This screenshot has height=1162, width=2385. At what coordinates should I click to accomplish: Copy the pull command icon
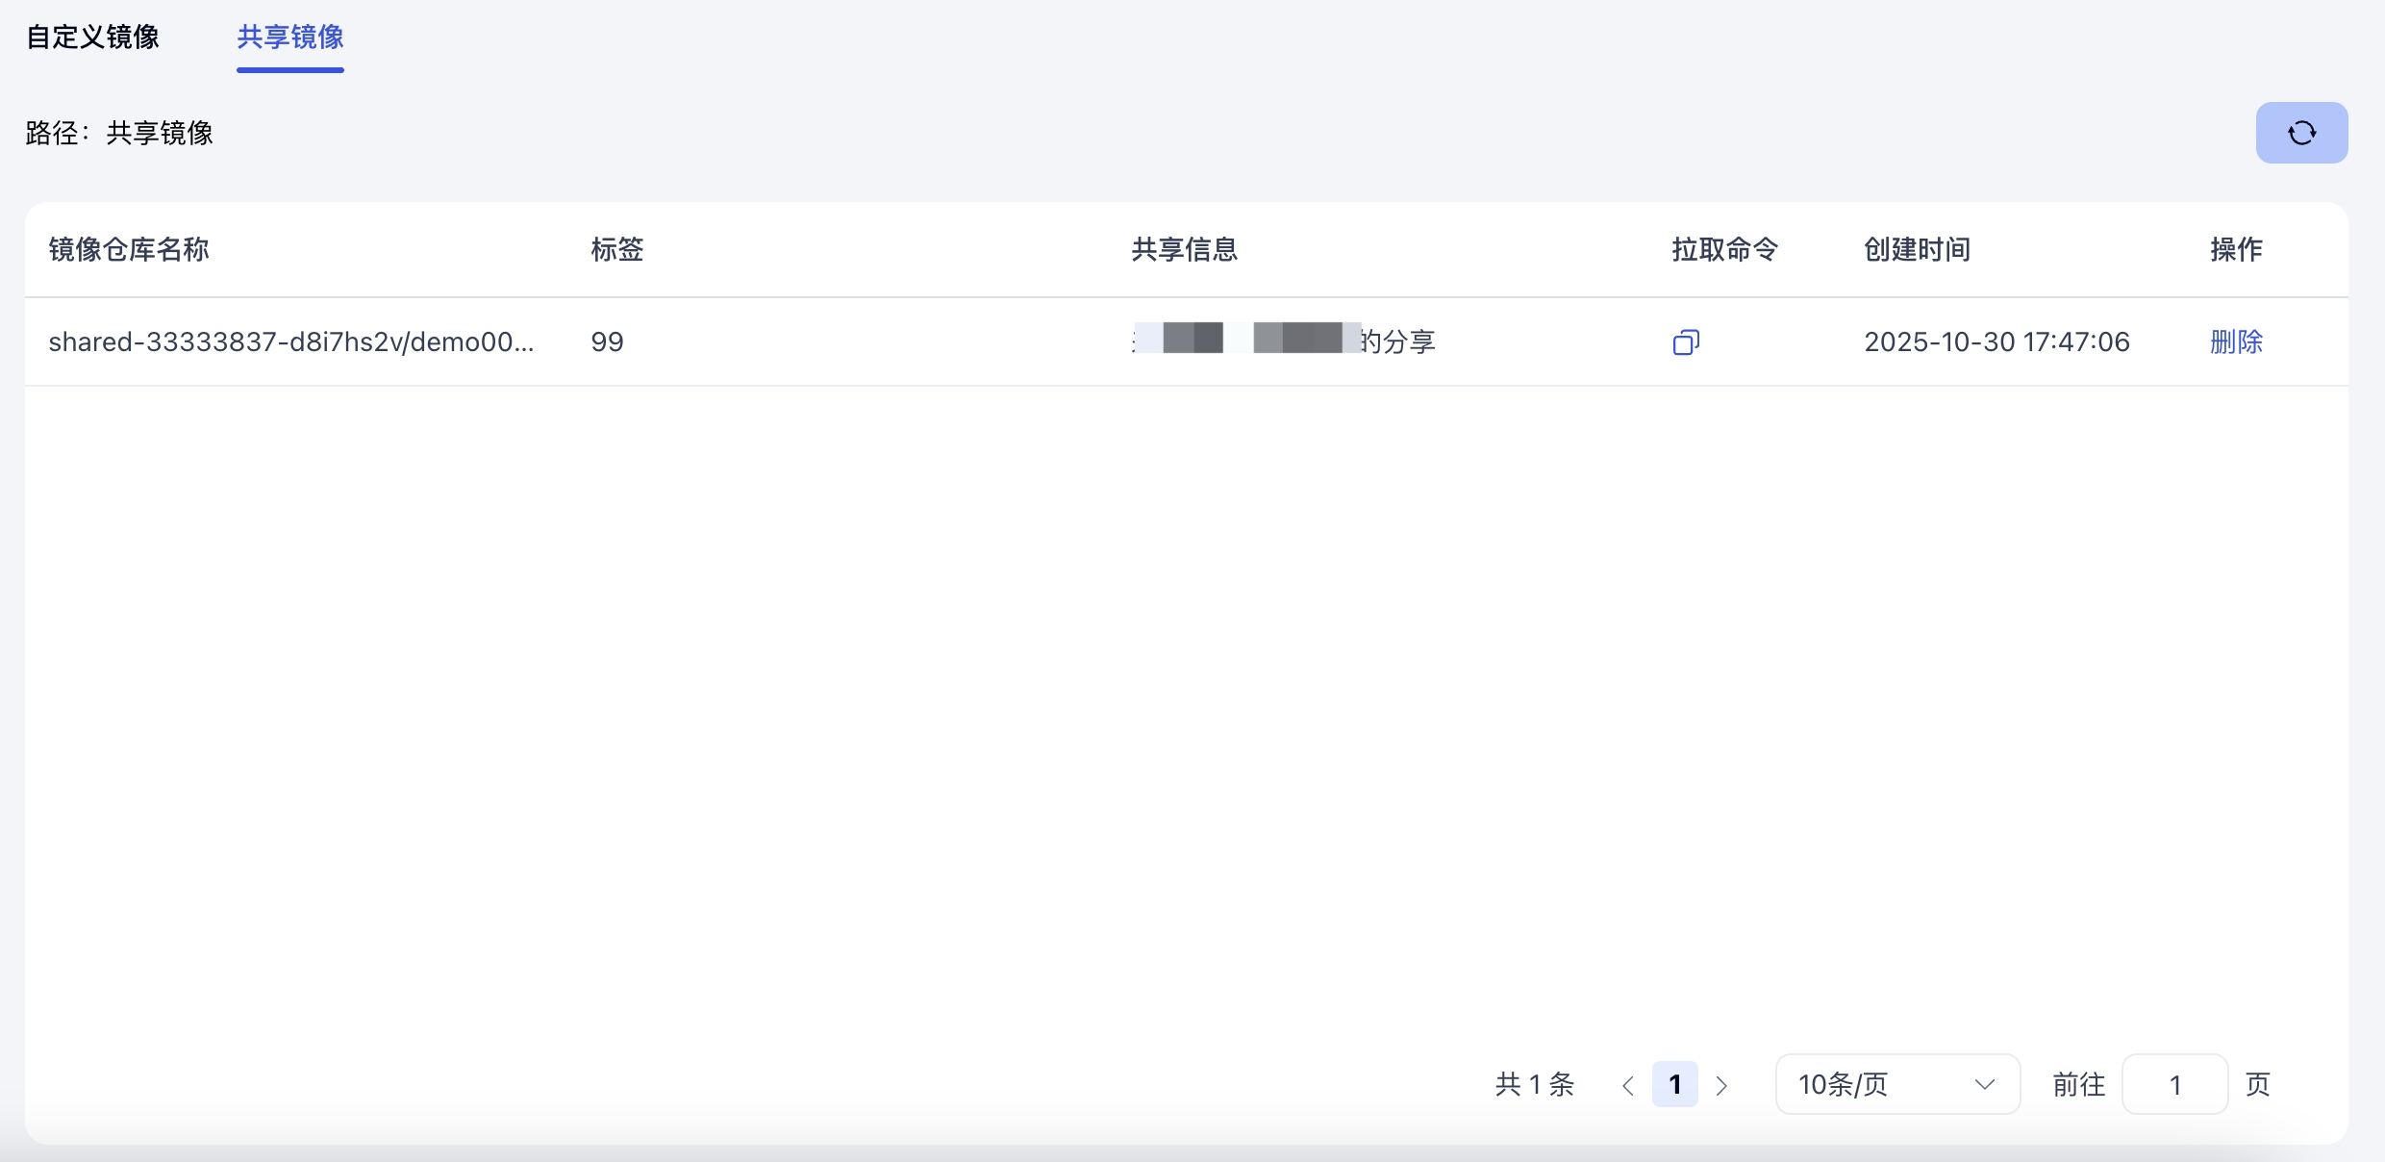coord(1686,342)
